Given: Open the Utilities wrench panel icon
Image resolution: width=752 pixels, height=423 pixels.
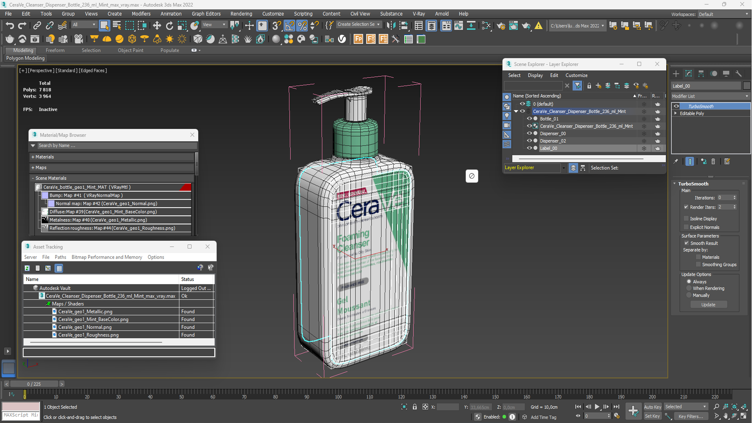Looking at the screenshot, I should (x=739, y=74).
